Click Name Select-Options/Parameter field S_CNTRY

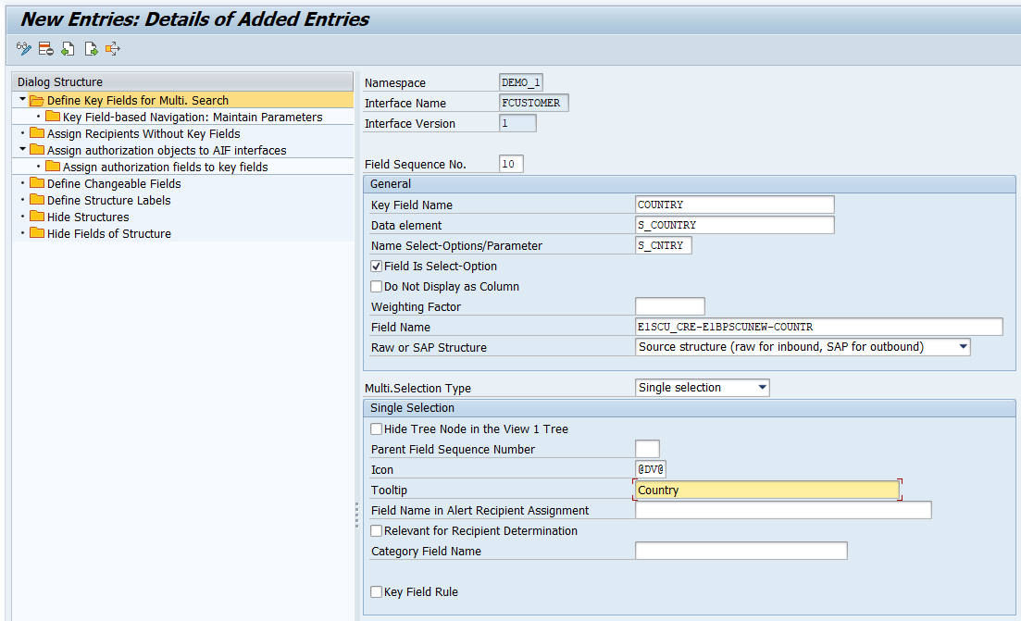664,245
